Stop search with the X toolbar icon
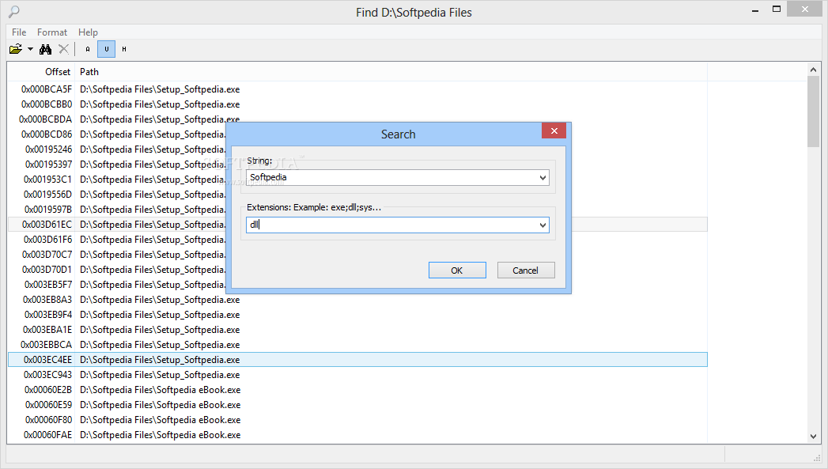Screen dimensions: 828x469 point(63,49)
